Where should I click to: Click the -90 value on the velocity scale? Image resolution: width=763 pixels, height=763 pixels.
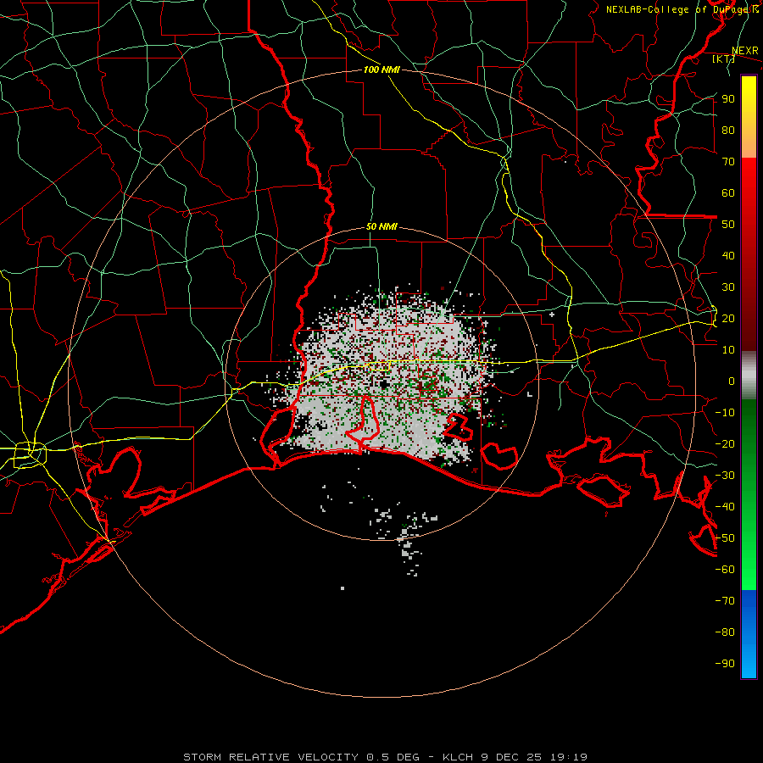click(725, 664)
